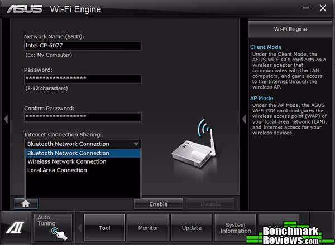
Task: Choose Local Area Connection option
Action: click(x=83, y=170)
